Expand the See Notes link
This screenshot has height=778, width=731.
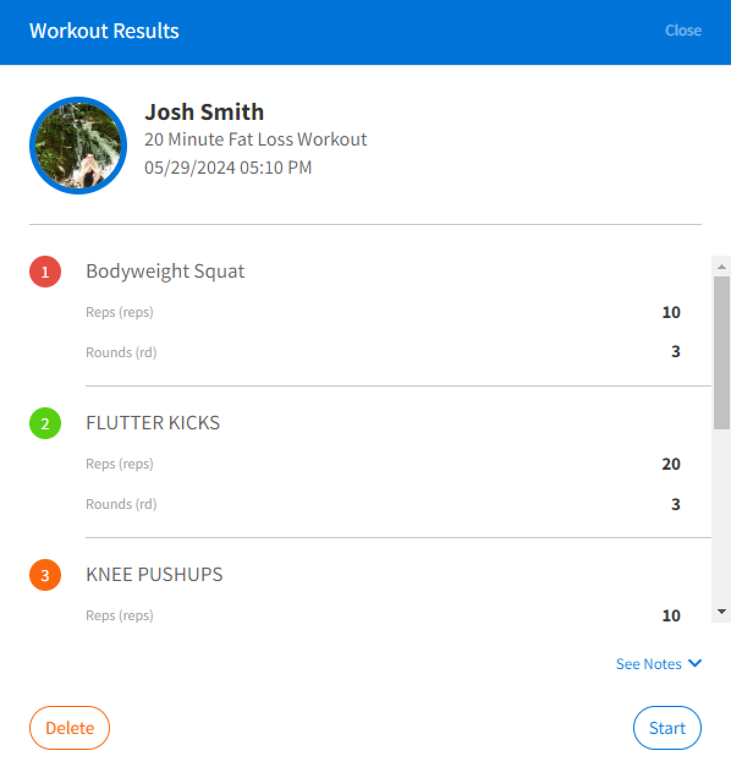[x=659, y=664]
